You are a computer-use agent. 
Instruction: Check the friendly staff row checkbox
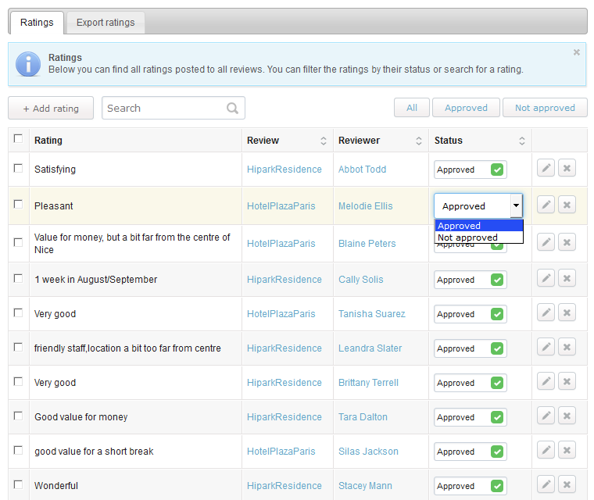tap(18, 347)
